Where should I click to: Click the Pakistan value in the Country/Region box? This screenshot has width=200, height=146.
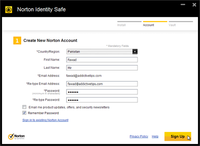click(74, 52)
